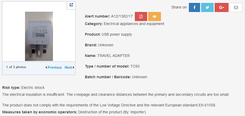Select the TC93 model number text
Screen dimensions: 245x116
(135, 66)
